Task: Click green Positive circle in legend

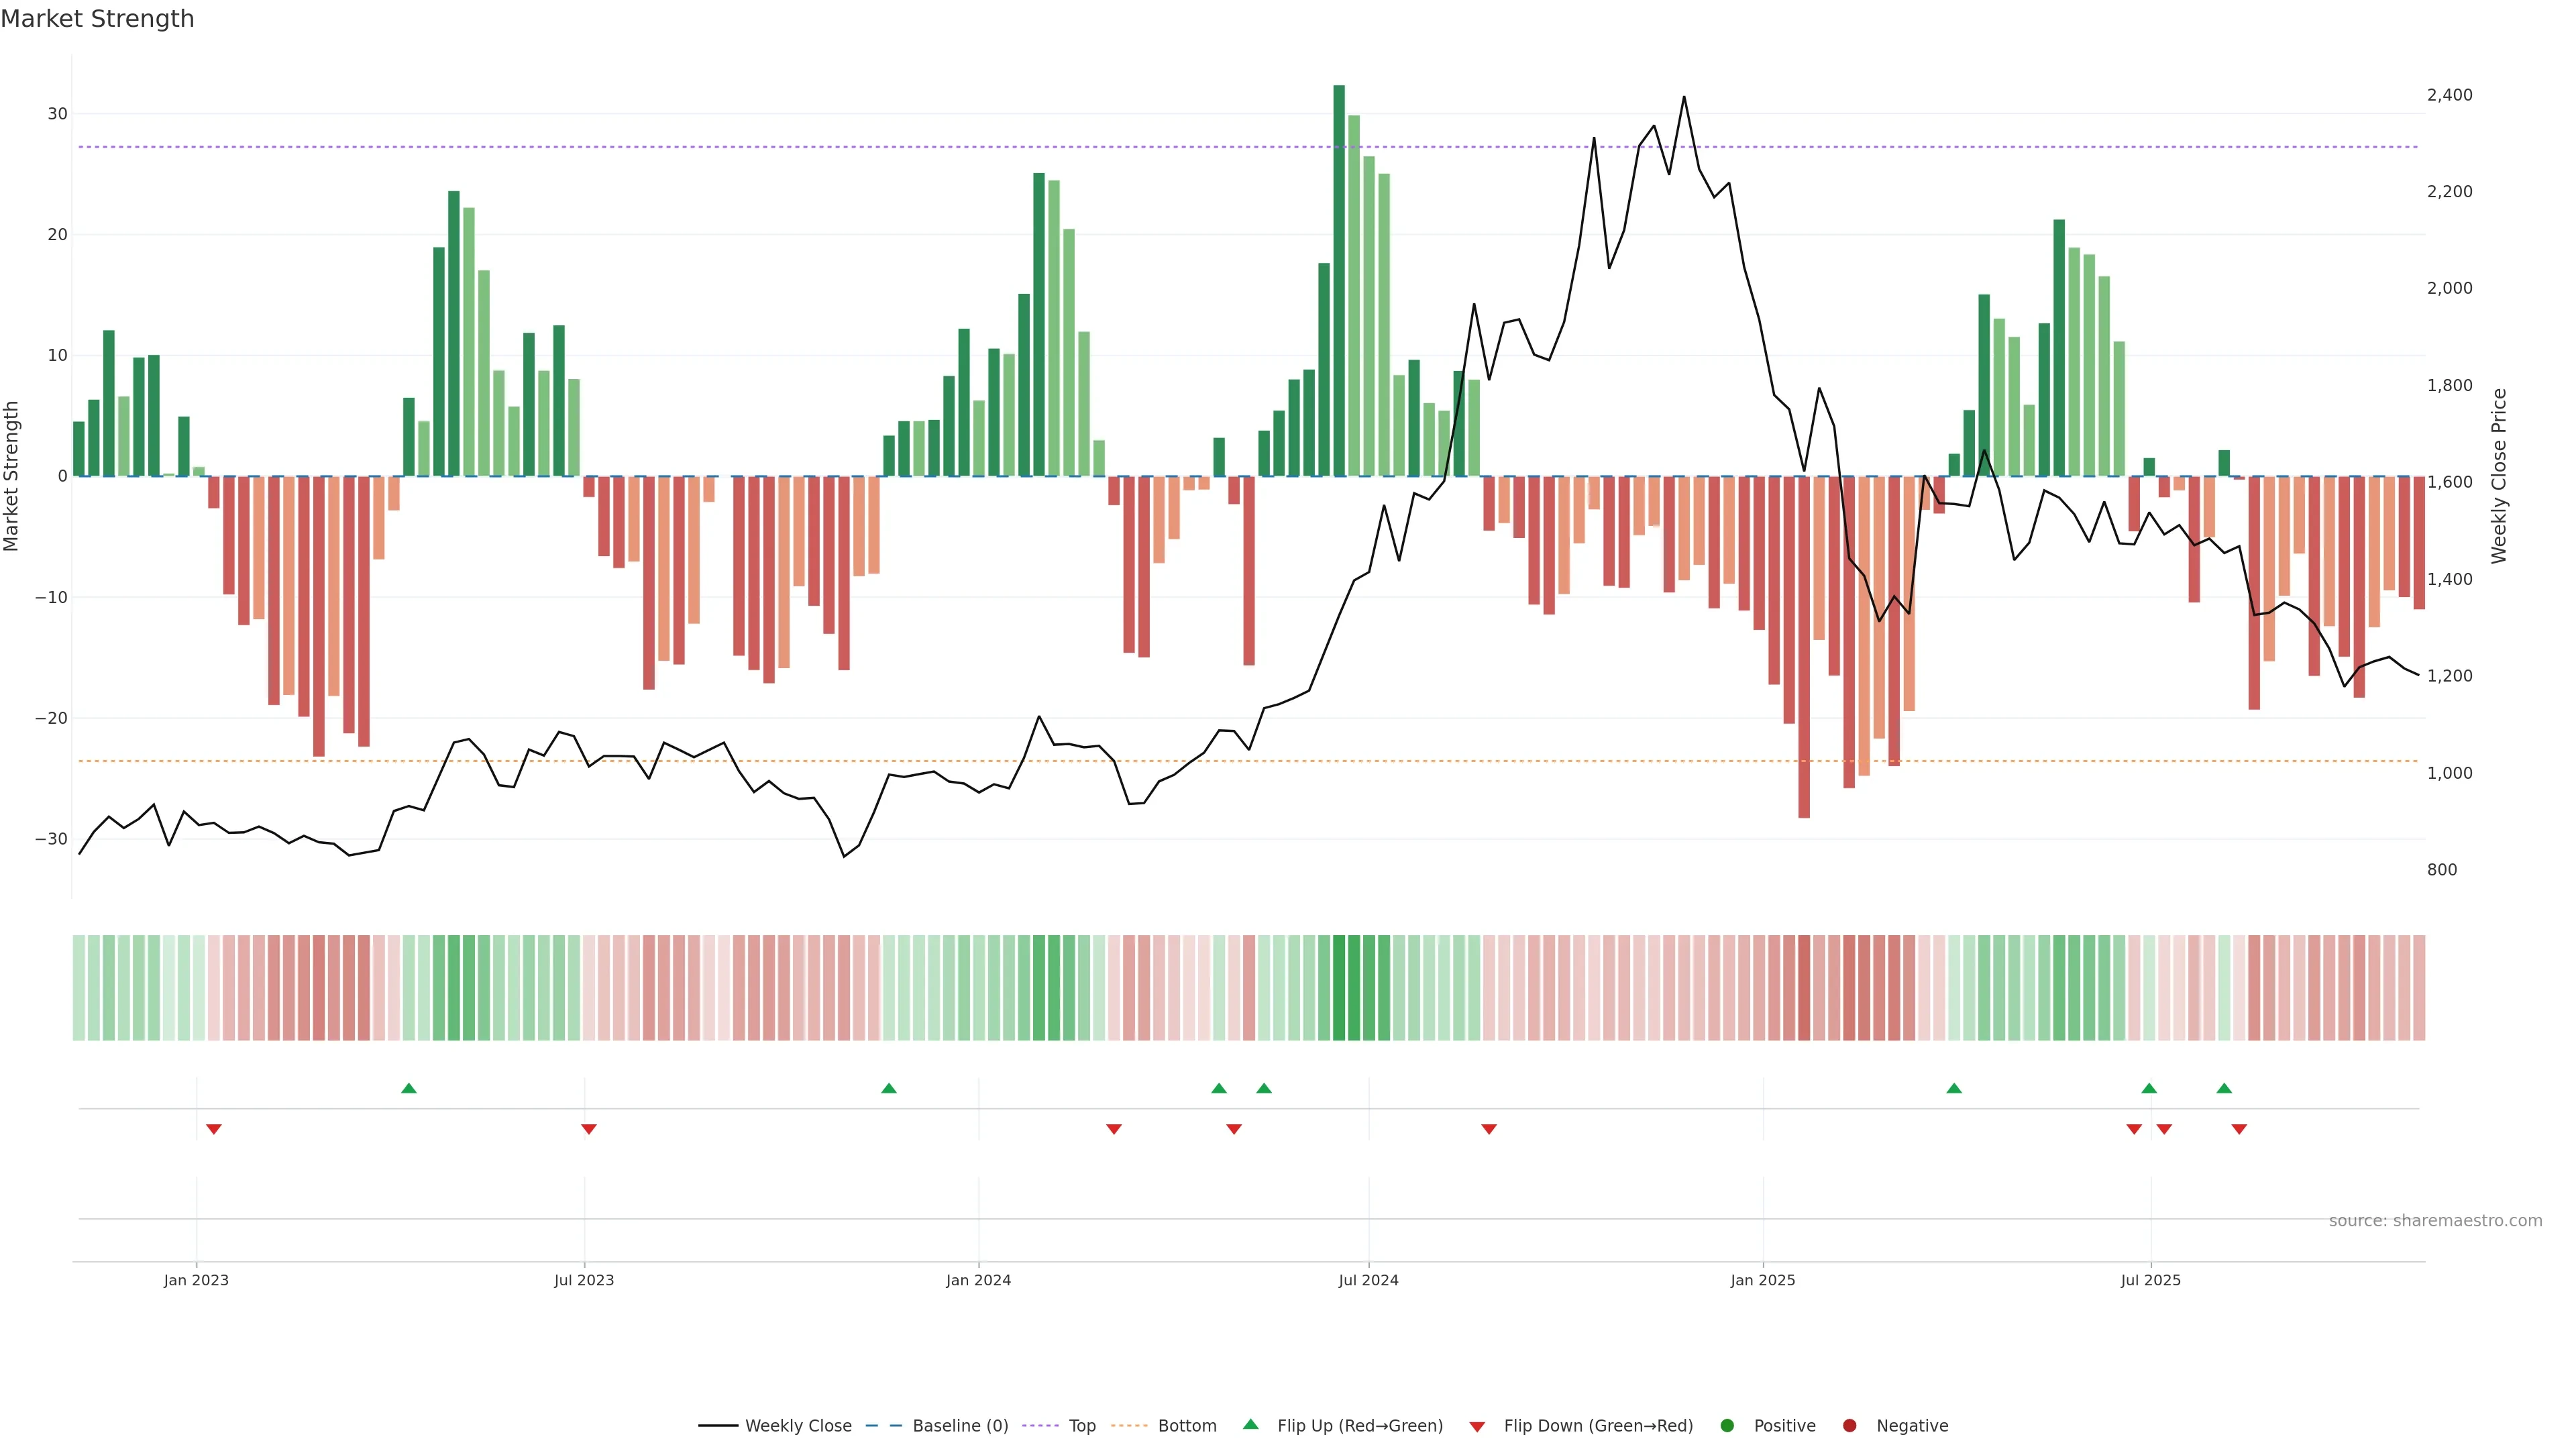Action: (x=1727, y=1426)
